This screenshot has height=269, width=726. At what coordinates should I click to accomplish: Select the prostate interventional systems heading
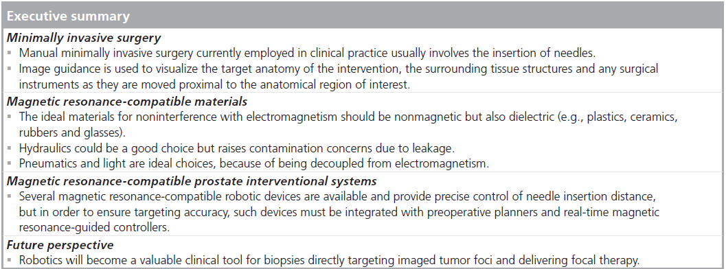pyautogui.click(x=192, y=180)
